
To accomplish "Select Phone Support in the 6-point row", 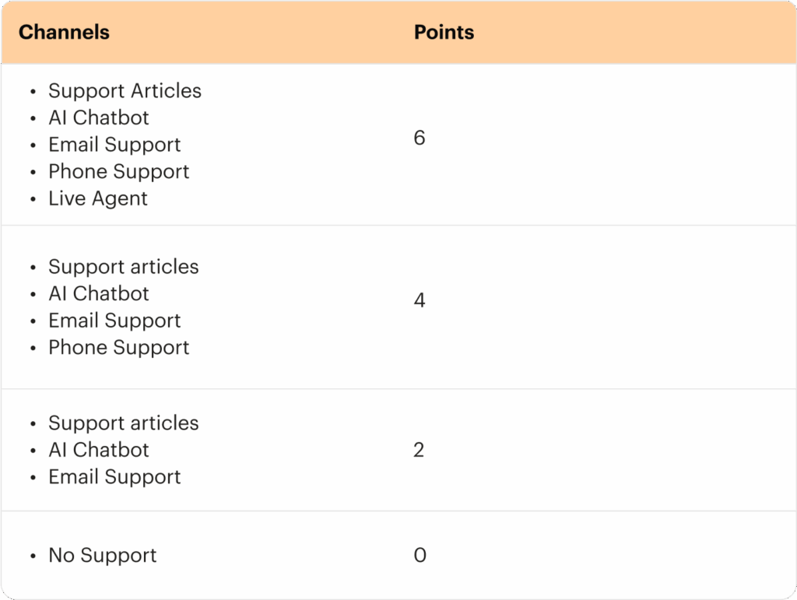I will [118, 172].
